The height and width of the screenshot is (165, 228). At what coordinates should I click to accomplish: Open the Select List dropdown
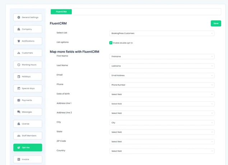point(162,33)
